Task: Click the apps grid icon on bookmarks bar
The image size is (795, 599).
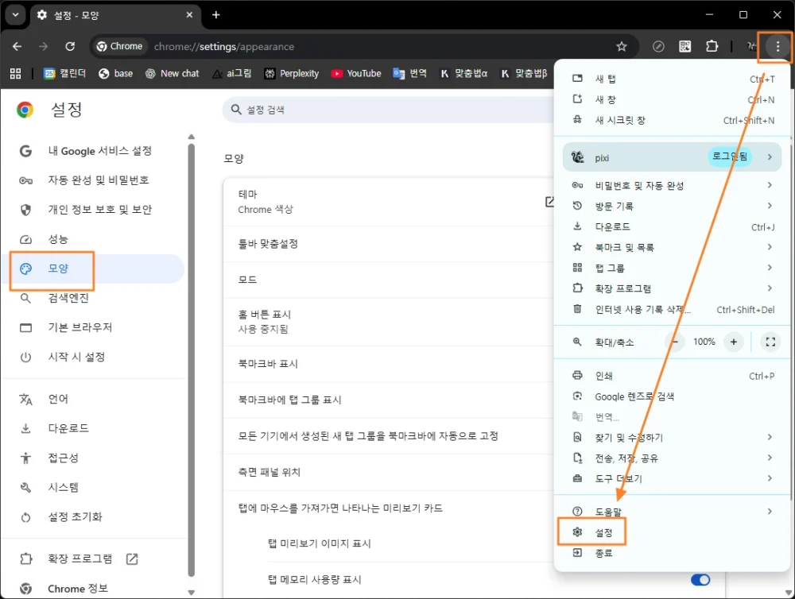Action: (15, 74)
